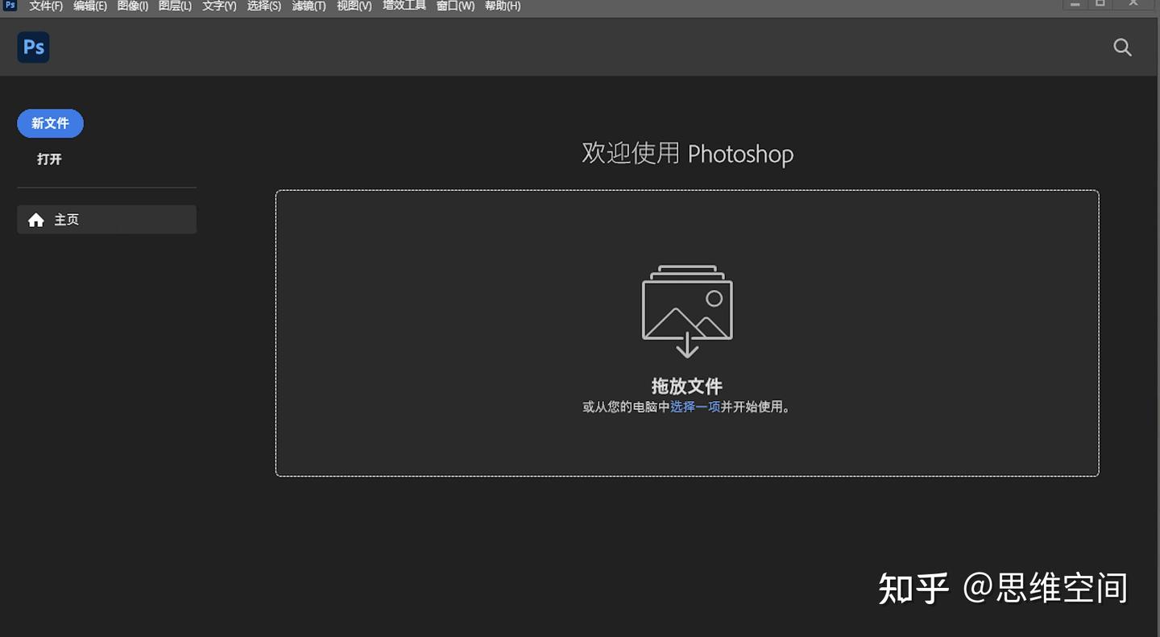Open the 窗口(W) menu
The height and width of the screenshot is (637, 1160).
455,6
